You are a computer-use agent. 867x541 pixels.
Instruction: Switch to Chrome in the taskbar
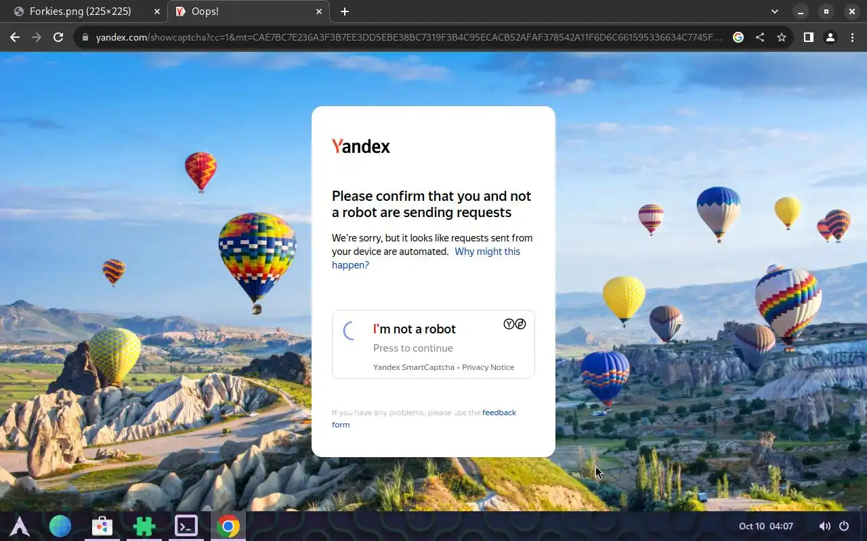(x=228, y=526)
